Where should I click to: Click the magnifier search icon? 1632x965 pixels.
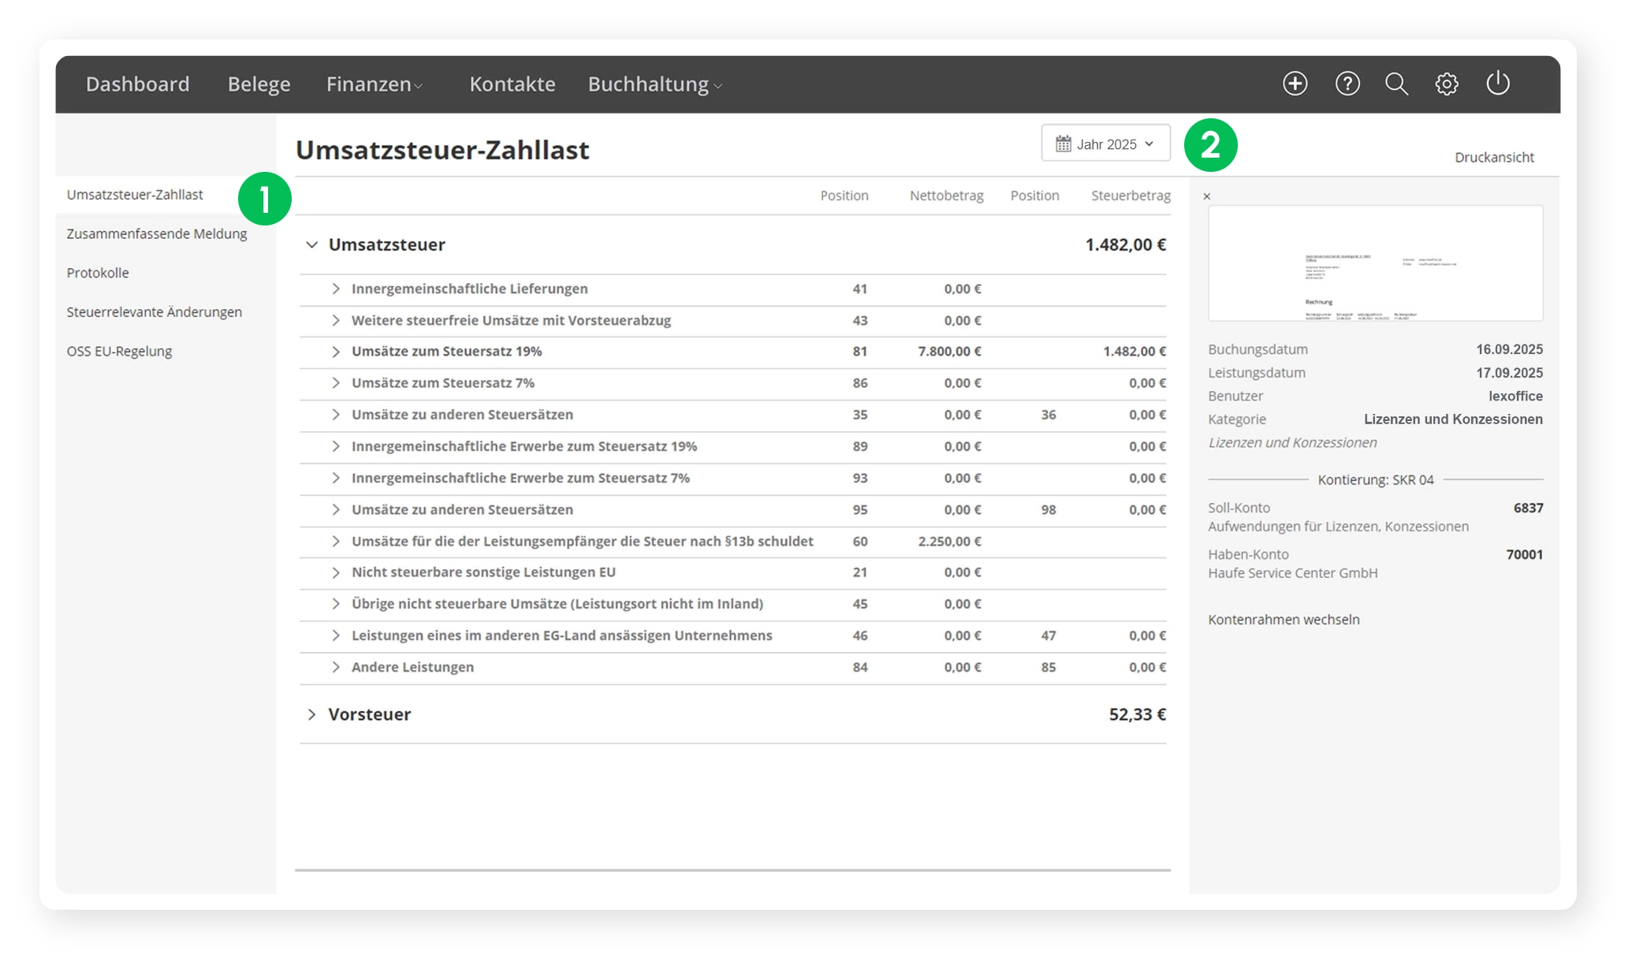[x=1396, y=84]
